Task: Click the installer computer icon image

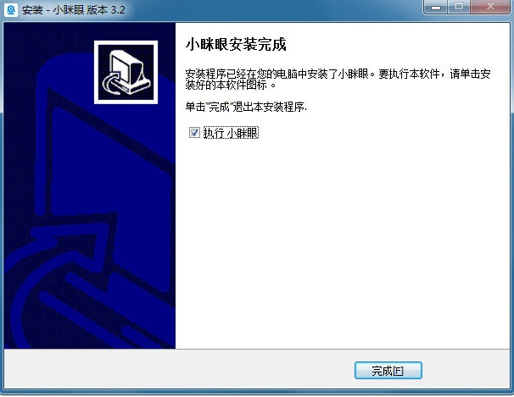Action: tap(126, 72)
